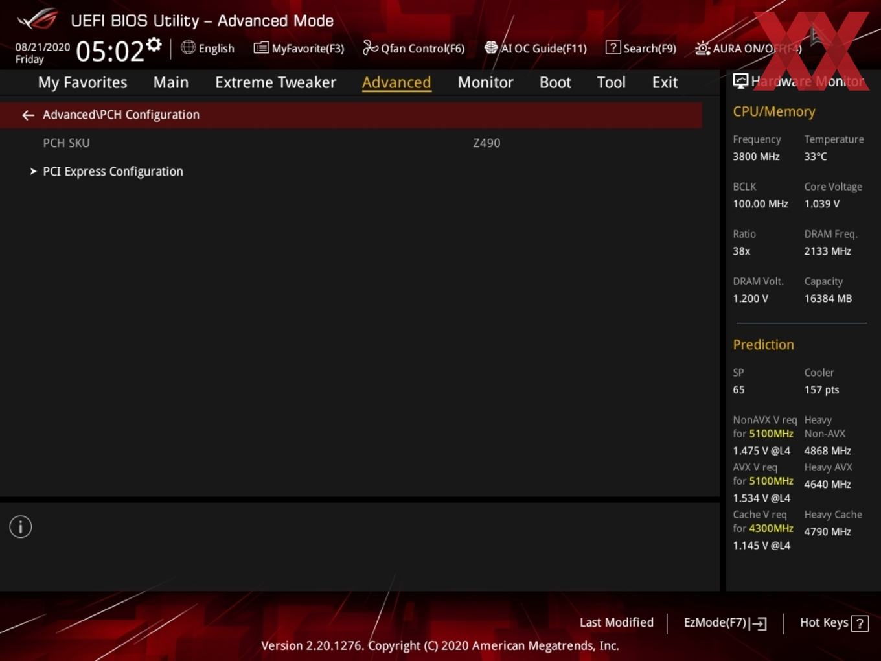This screenshot has height=661, width=881.
Task: Select the PCH SKU row label
Action: pos(66,143)
